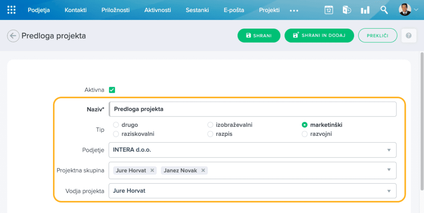Screen dimensions: 424x213
Task: Open the Sestanki menu
Action: [x=197, y=10]
